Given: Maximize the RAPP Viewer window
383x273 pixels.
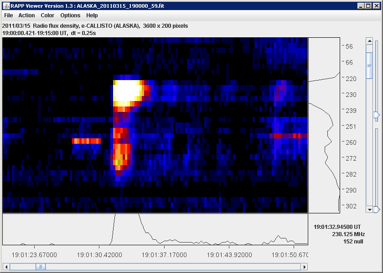Looking at the screenshot, I should tap(368, 6).
